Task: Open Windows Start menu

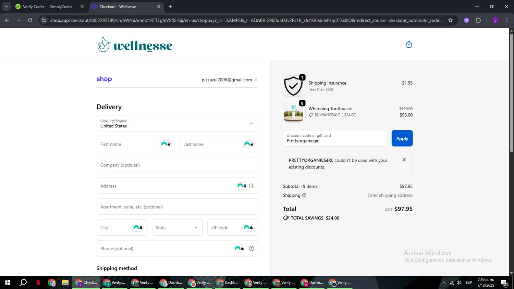Action: (8, 283)
